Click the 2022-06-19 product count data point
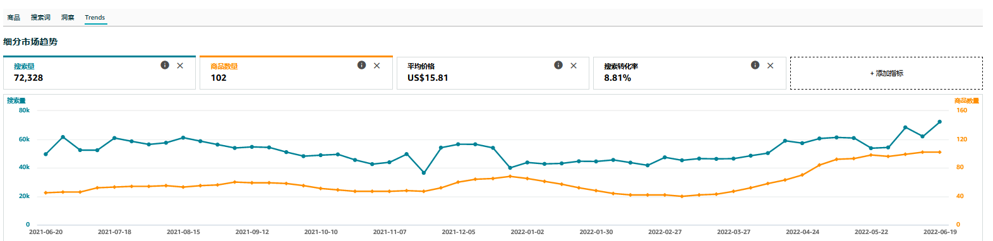The image size is (993, 241). click(939, 152)
